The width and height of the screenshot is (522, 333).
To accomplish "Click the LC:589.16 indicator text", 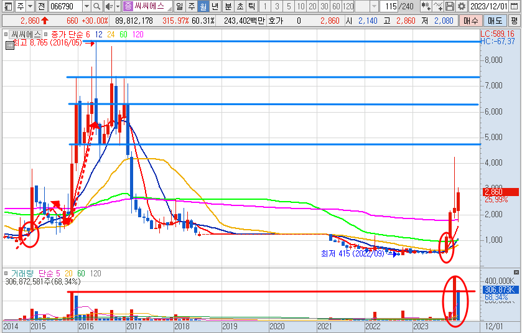I will coord(497,34).
